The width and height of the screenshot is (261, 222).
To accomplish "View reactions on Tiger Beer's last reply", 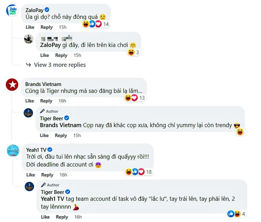I will pyautogui.click(x=236, y=214).
